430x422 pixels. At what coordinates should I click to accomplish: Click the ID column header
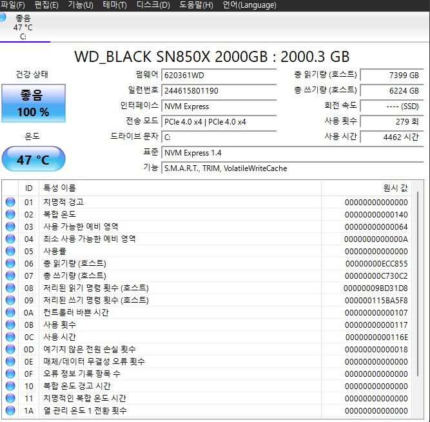coord(29,188)
